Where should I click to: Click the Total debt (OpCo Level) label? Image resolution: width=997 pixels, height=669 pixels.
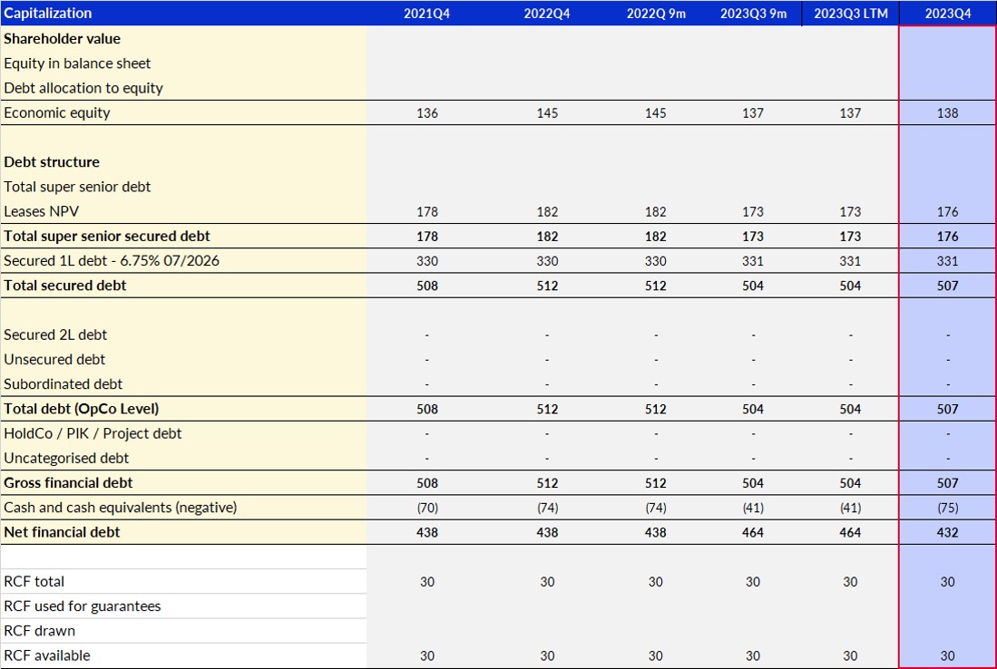coord(81,409)
